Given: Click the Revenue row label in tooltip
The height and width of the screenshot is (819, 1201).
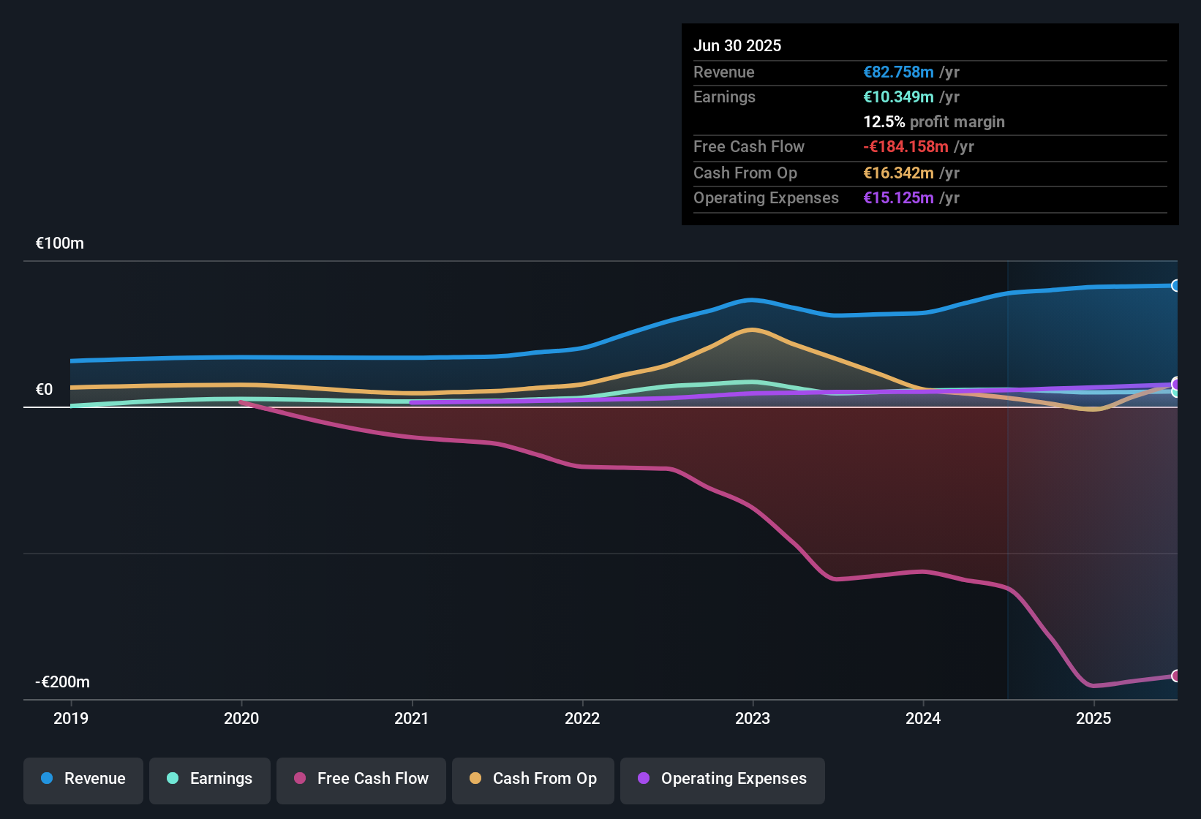Looking at the screenshot, I should click(x=724, y=72).
